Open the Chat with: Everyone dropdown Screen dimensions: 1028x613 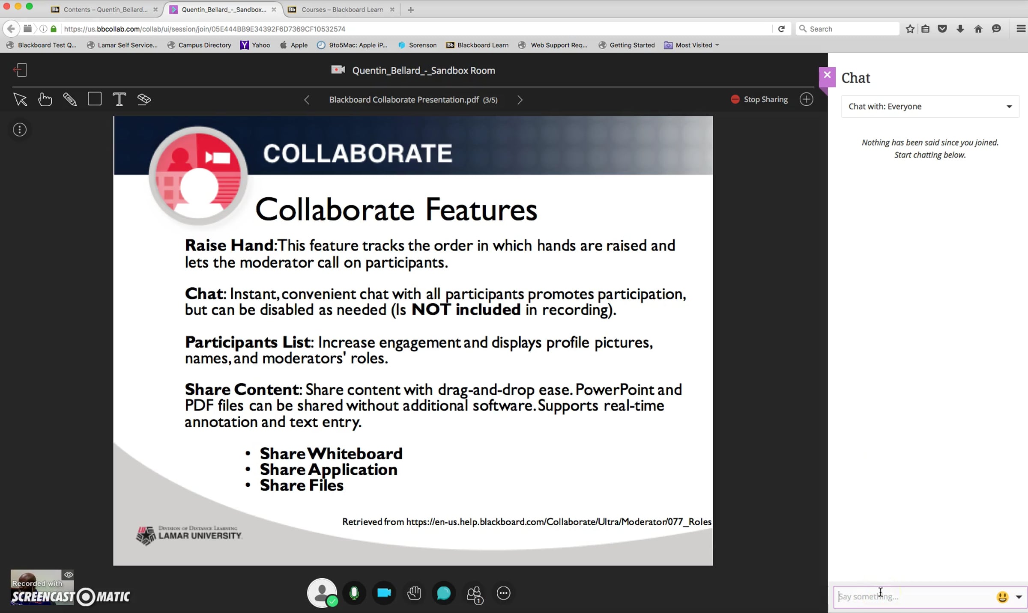pyautogui.click(x=930, y=107)
